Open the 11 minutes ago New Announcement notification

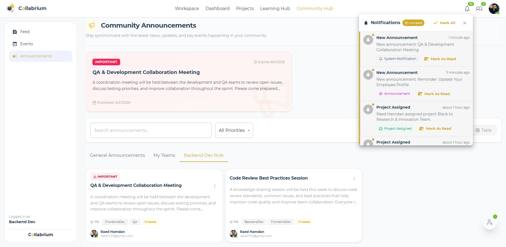(416, 84)
